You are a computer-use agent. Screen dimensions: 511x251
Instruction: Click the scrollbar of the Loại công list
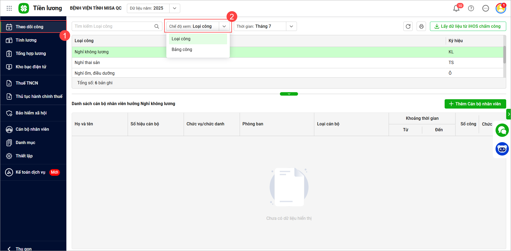(505, 55)
